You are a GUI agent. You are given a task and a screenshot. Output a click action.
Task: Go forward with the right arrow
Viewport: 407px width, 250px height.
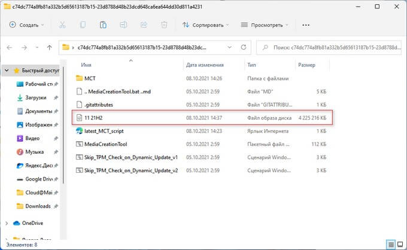click(x=24, y=47)
